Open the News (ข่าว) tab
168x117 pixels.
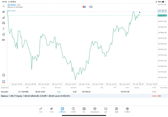tap(84, 110)
